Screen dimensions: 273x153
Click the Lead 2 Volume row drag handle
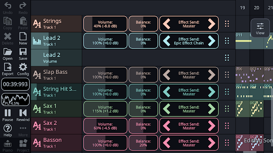pos(227,58)
